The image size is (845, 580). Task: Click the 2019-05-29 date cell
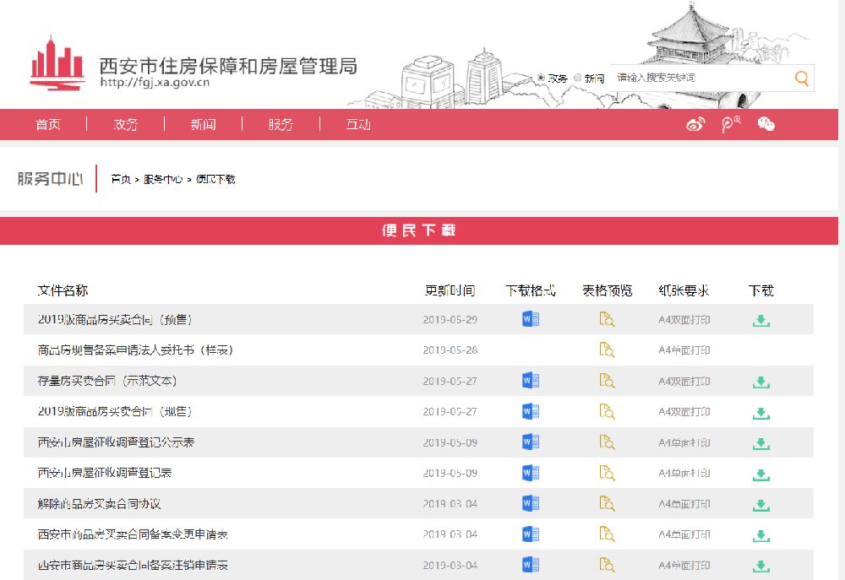pyautogui.click(x=450, y=320)
